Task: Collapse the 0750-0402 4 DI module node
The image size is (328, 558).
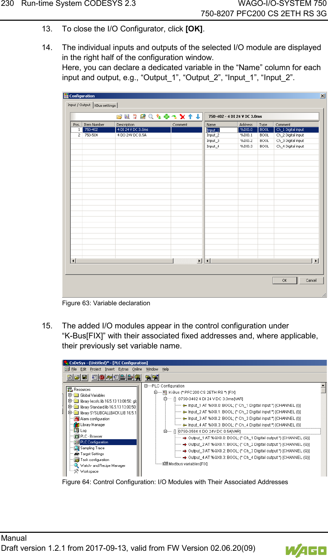Action: click(165, 399)
